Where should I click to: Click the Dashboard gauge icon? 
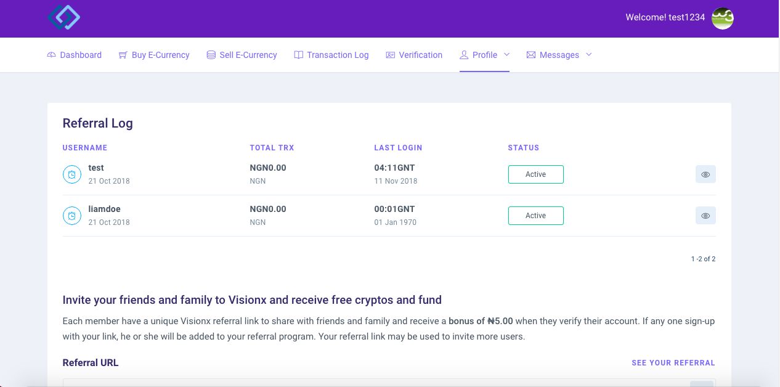click(52, 55)
